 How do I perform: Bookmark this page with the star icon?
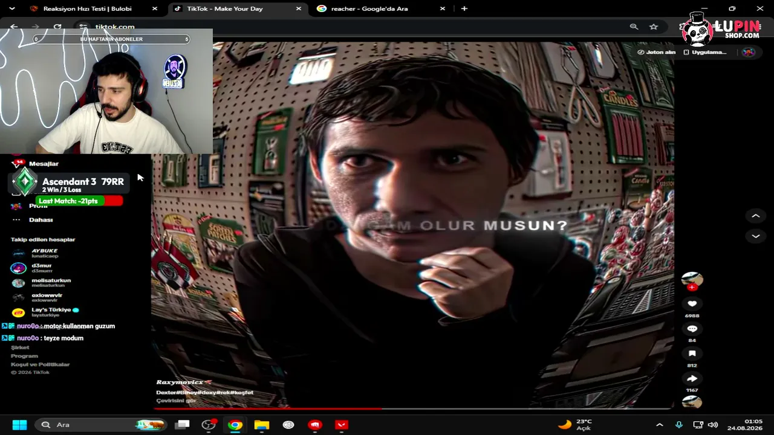[654, 27]
